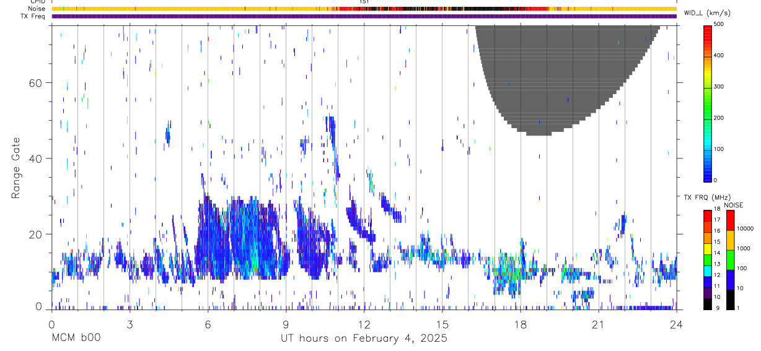Click the '1' label at NOISE colorbar bottom
This screenshot has width=761, height=351.
pos(737,308)
